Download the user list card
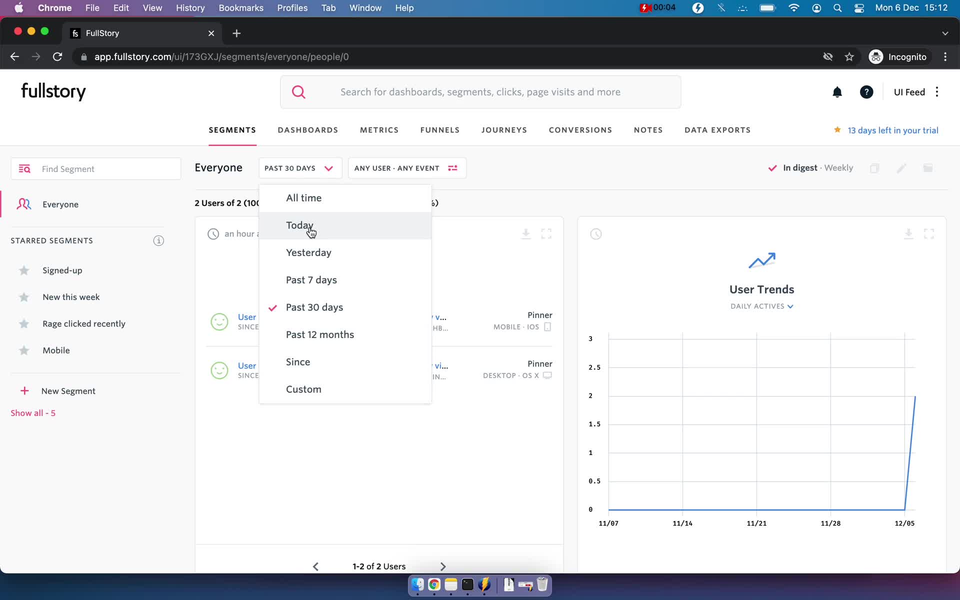 click(525, 233)
